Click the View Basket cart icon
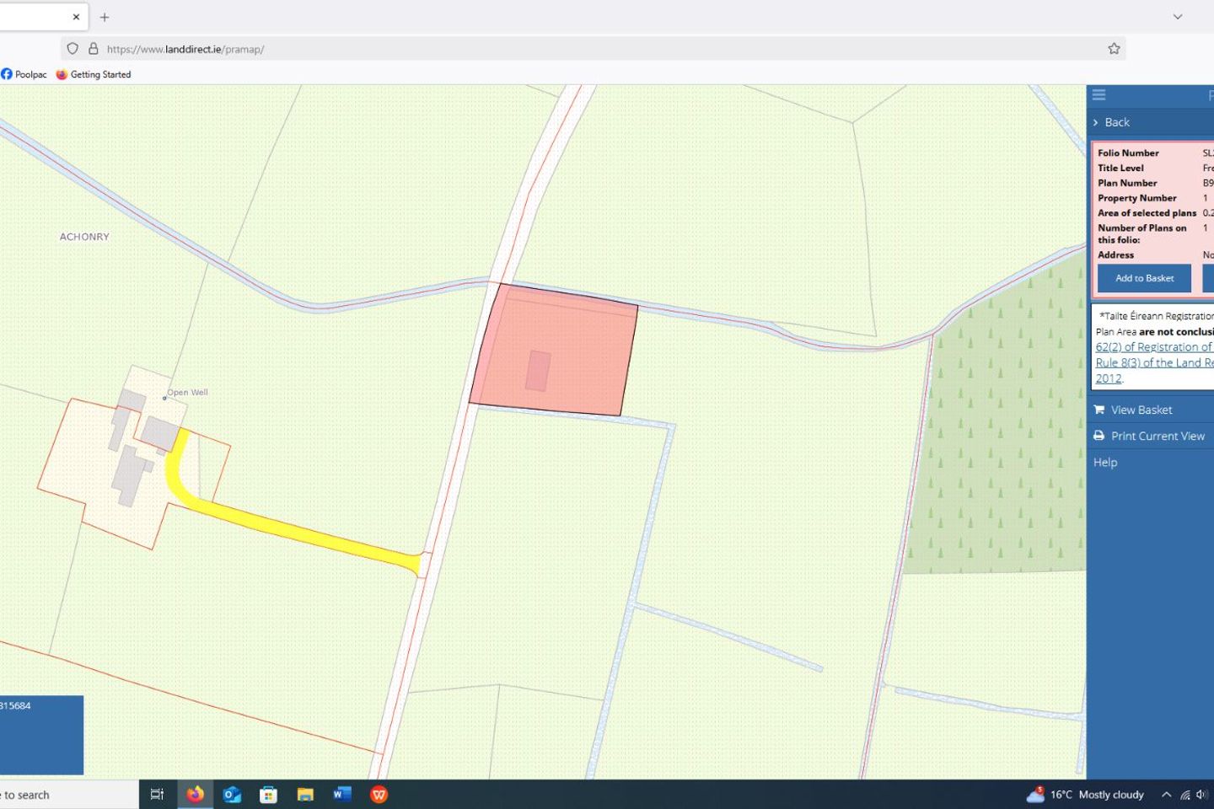Image resolution: width=1214 pixels, height=809 pixels. [1099, 410]
